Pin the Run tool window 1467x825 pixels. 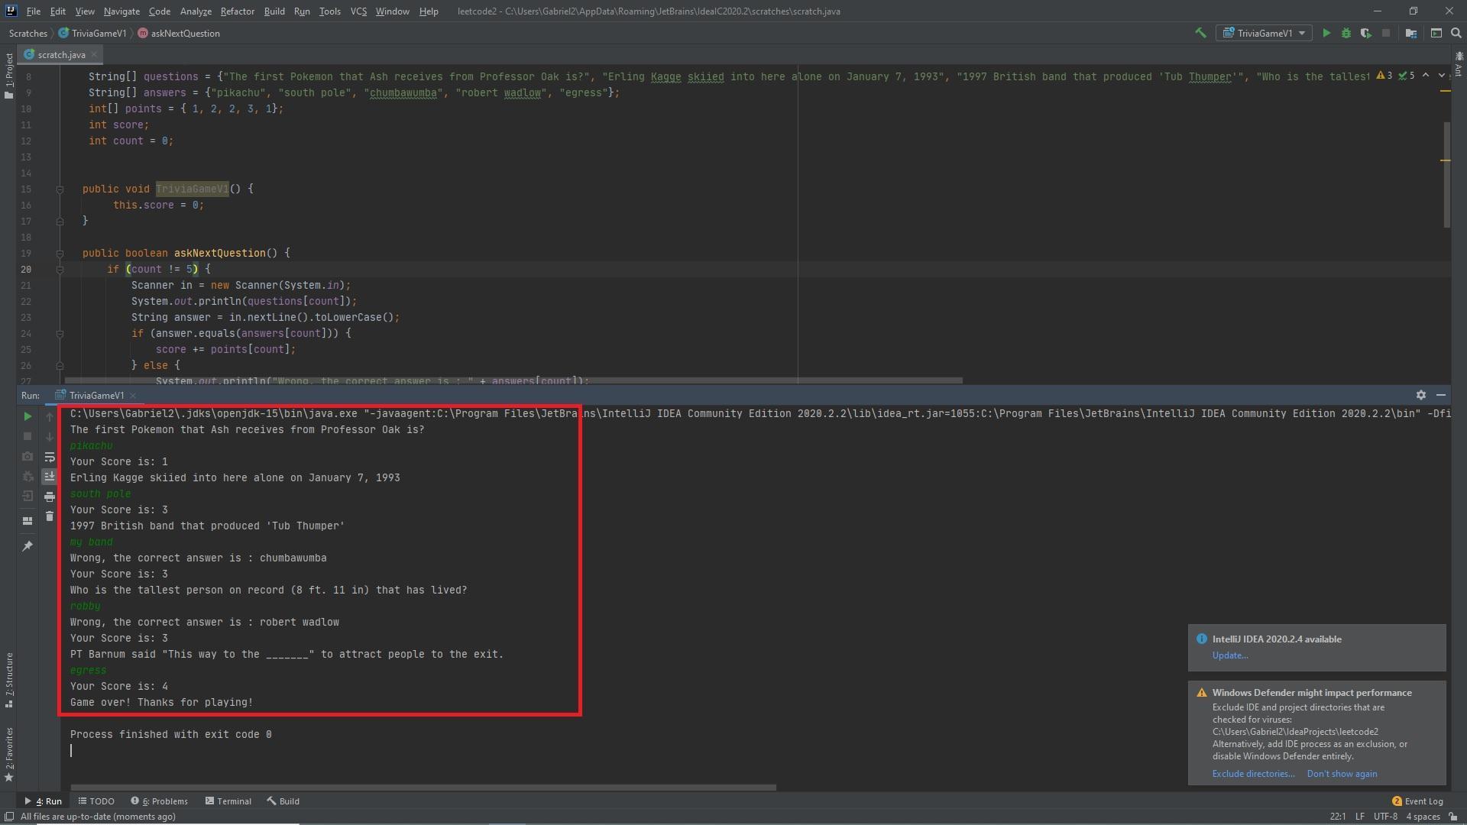pos(28,546)
